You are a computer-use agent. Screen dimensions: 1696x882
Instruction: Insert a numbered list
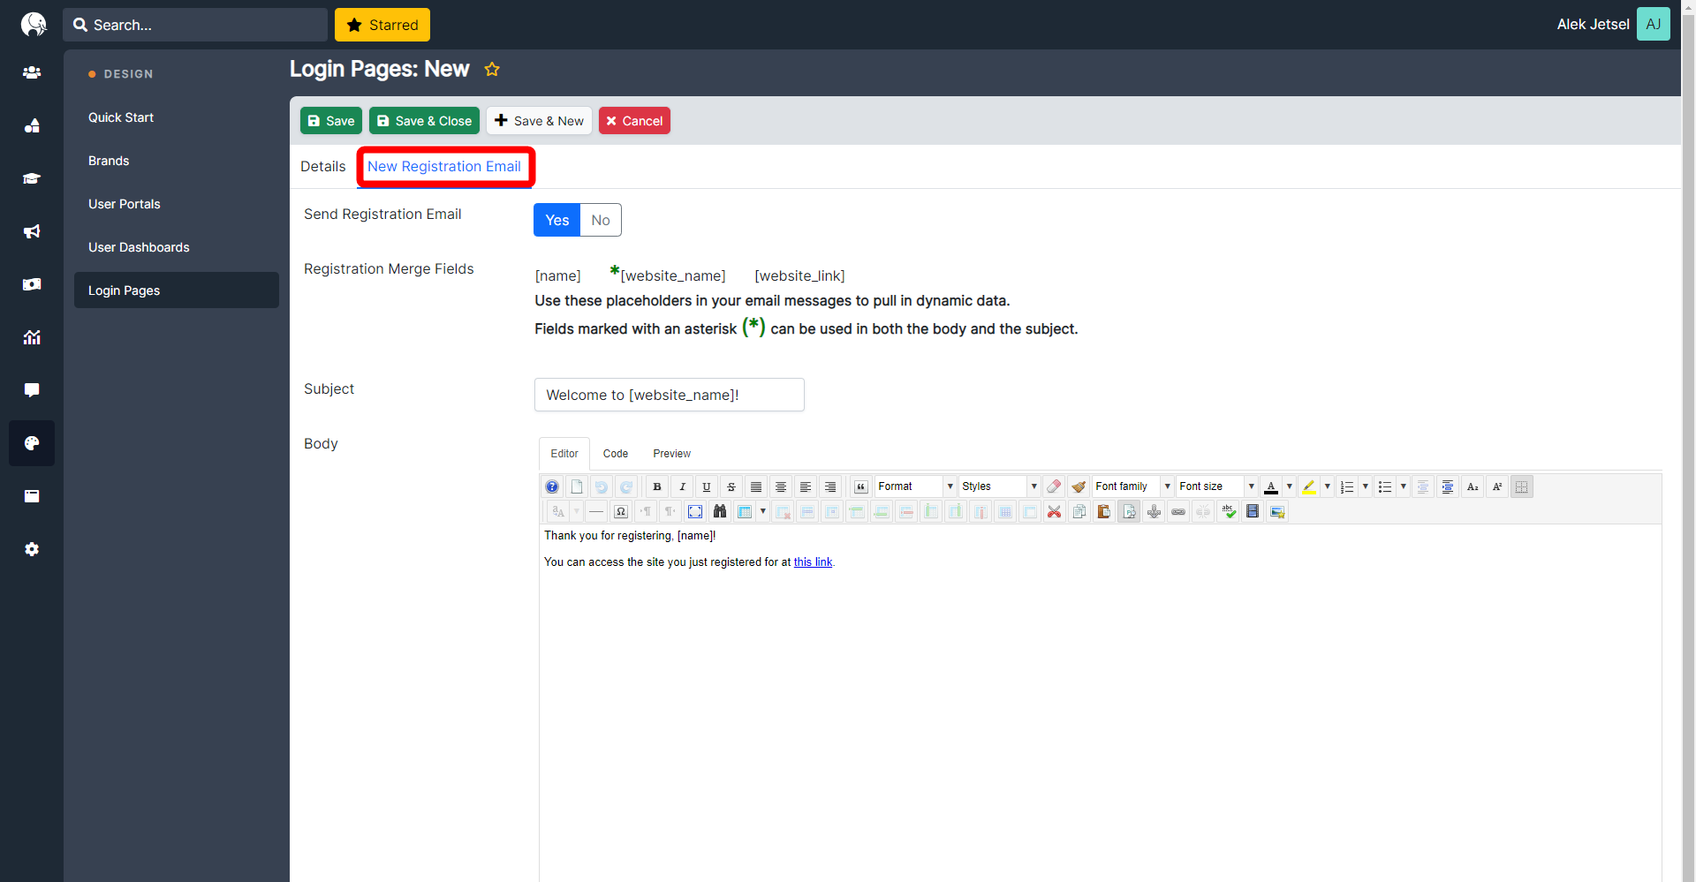(x=1347, y=486)
